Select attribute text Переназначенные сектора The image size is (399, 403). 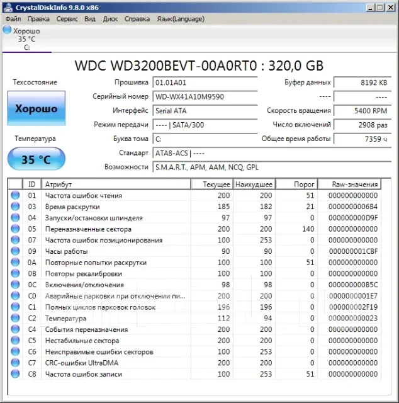[88, 229]
